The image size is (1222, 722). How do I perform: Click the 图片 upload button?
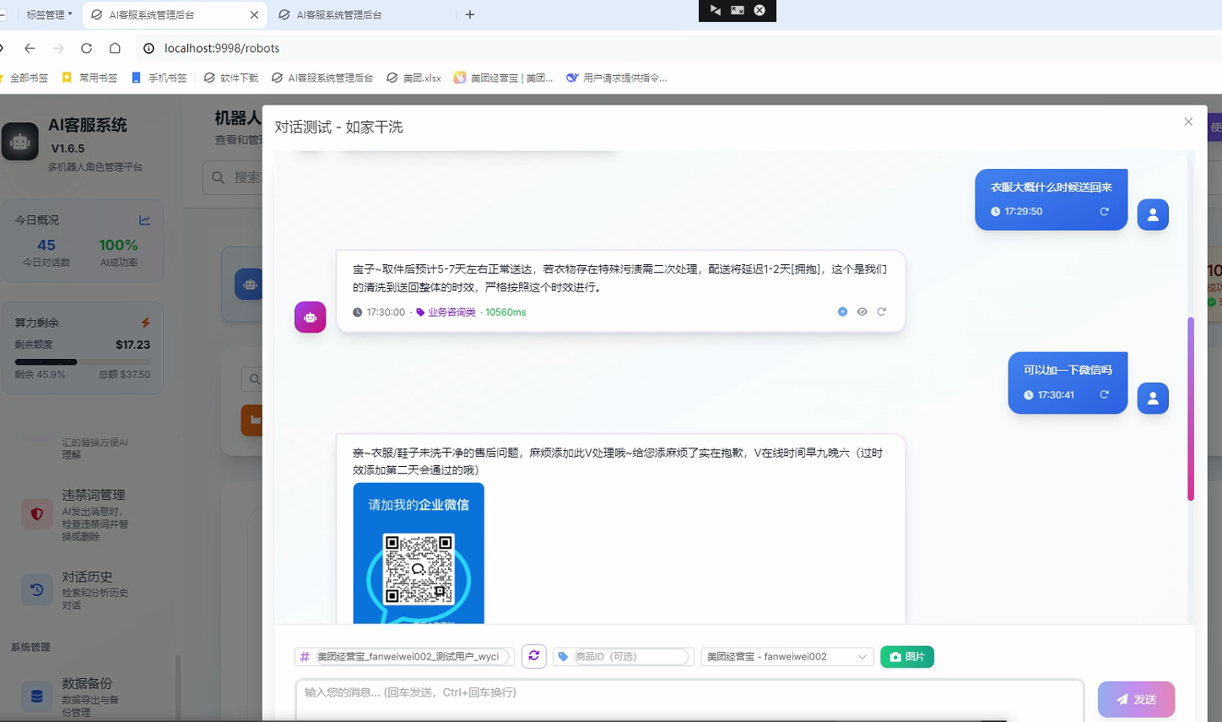coord(906,657)
